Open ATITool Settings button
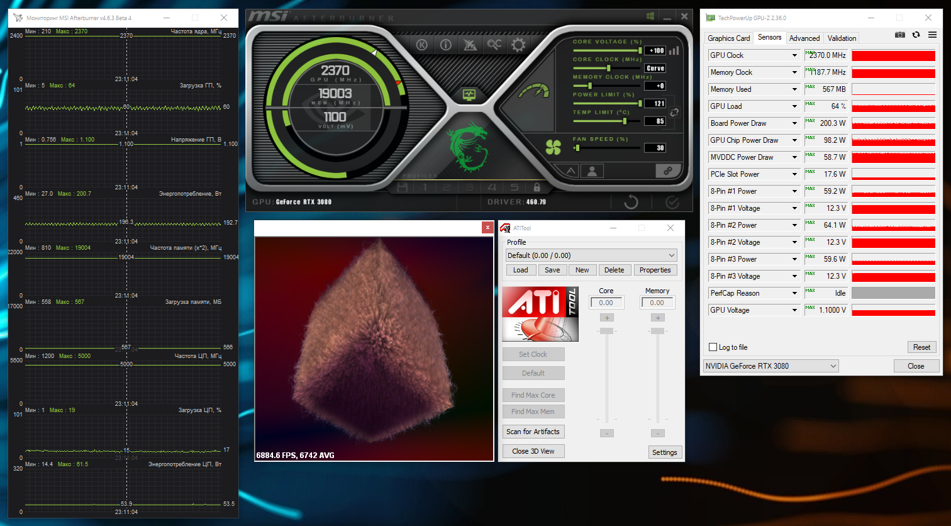This screenshot has height=526, width=951. (665, 452)
